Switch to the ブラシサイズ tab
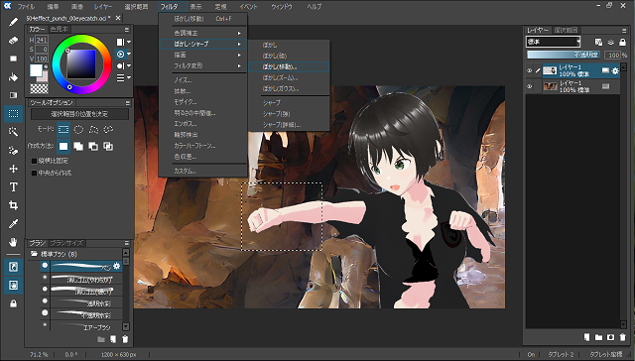This screenshot has width=635, height=361. [x=66, y=243]
